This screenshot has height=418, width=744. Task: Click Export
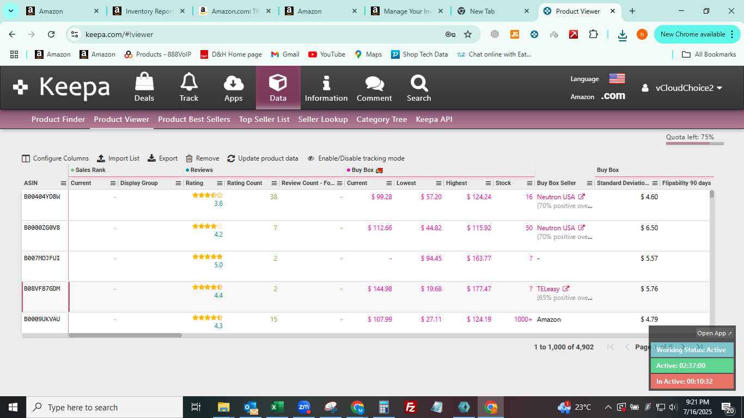click(163, 158)
